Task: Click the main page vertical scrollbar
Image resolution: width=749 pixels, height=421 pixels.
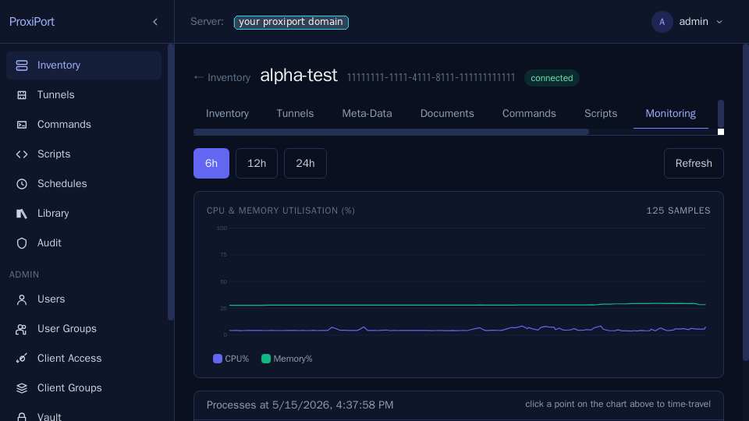Action: pos(746,203)
